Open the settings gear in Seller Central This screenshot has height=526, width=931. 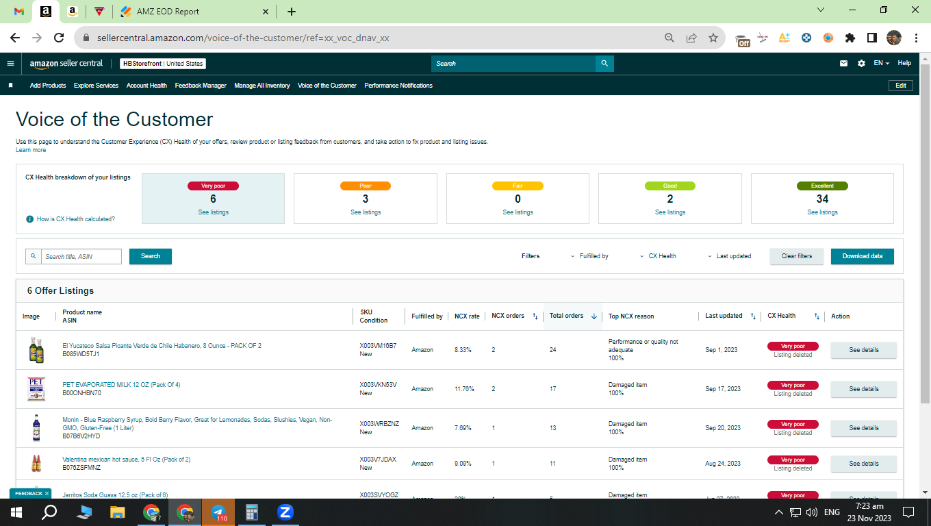pyautogui.click(x=861, y=64)
